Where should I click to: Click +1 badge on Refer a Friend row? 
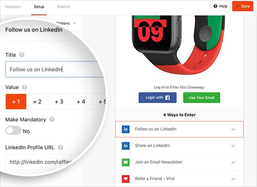tap(233, 179)
